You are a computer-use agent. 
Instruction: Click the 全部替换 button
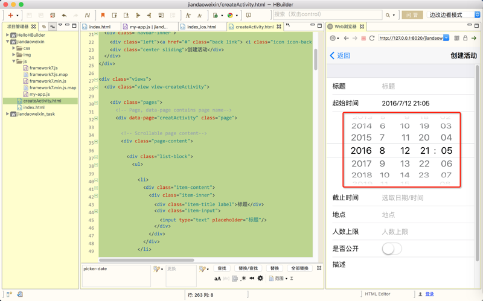299,268
